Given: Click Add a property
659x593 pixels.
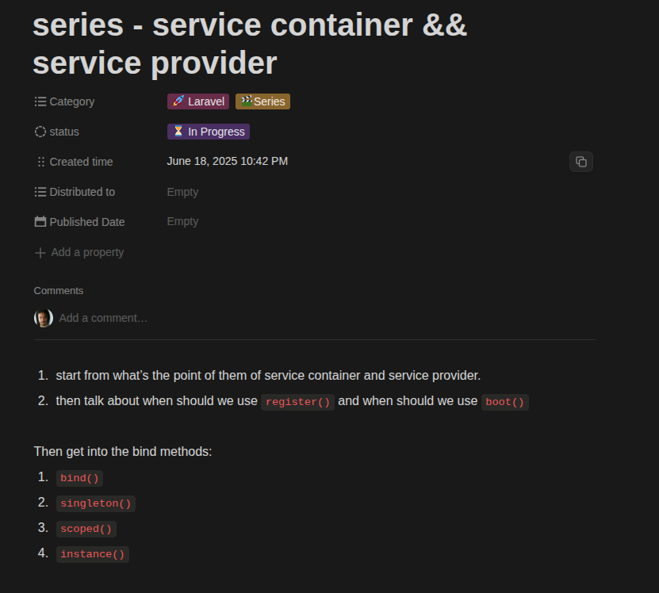Looking at the screenshot, I should tap(87, 252).
